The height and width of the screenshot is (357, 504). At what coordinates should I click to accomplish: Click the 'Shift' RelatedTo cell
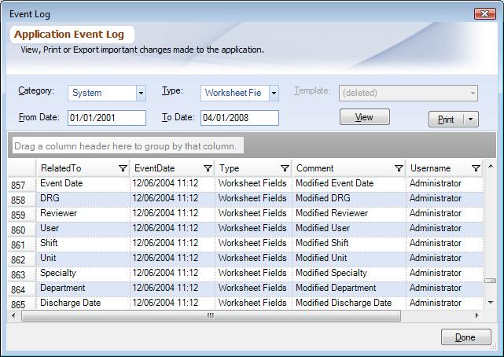click(83, 243)
